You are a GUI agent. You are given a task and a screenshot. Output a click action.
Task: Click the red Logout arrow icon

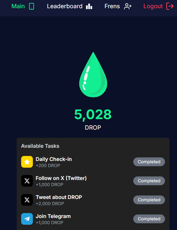pos(170,6)
